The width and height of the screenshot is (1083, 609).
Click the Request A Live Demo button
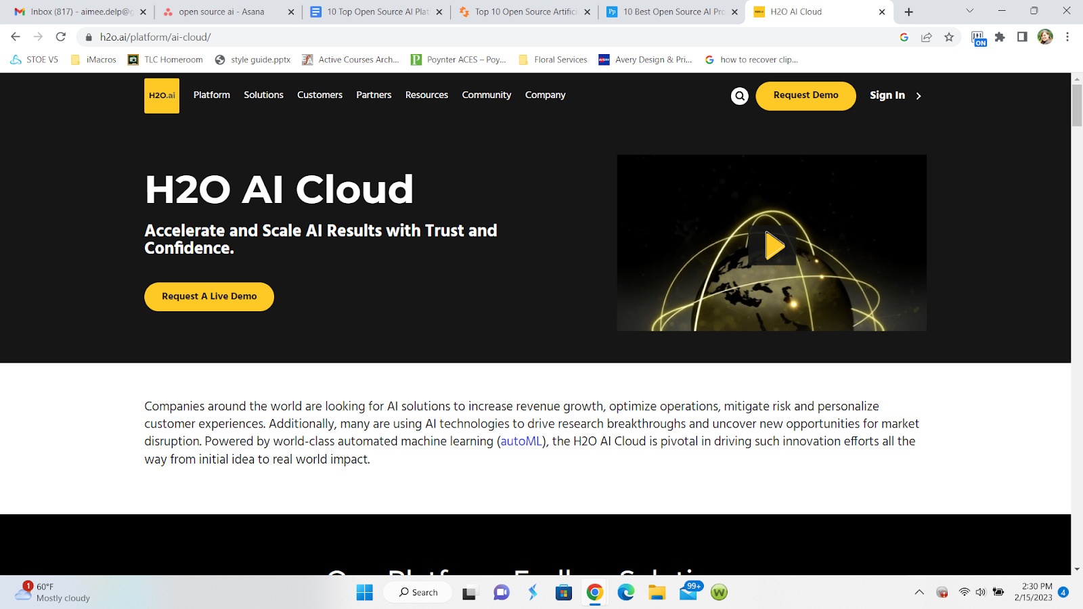coord(208,296)
